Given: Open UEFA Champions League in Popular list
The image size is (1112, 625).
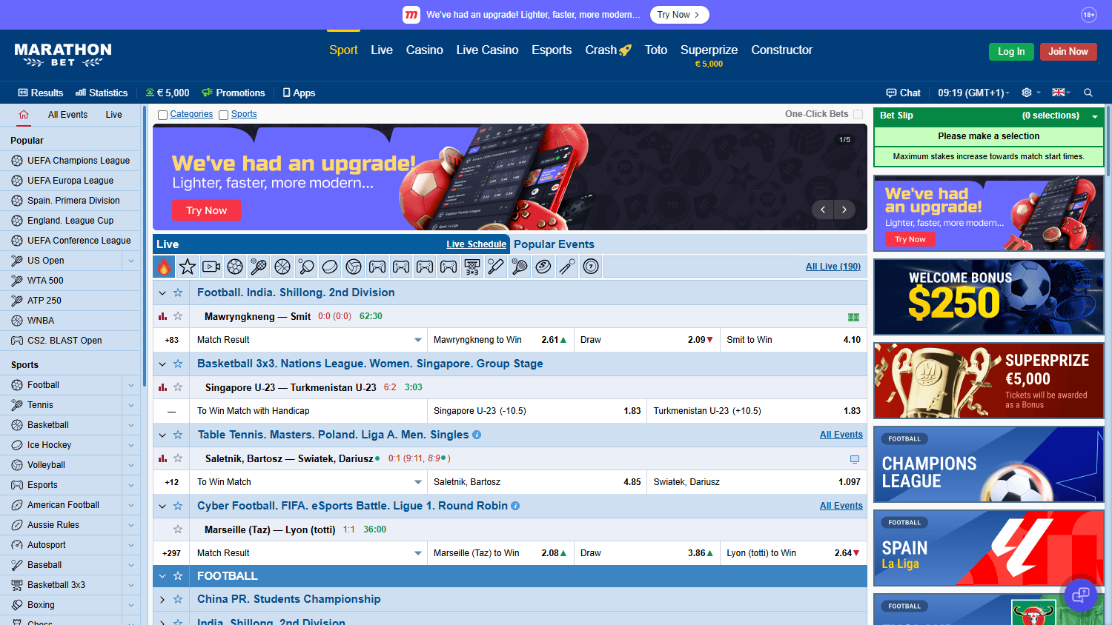Looking at the screenshot, I should pyautogui.click(x=70, y=161).
